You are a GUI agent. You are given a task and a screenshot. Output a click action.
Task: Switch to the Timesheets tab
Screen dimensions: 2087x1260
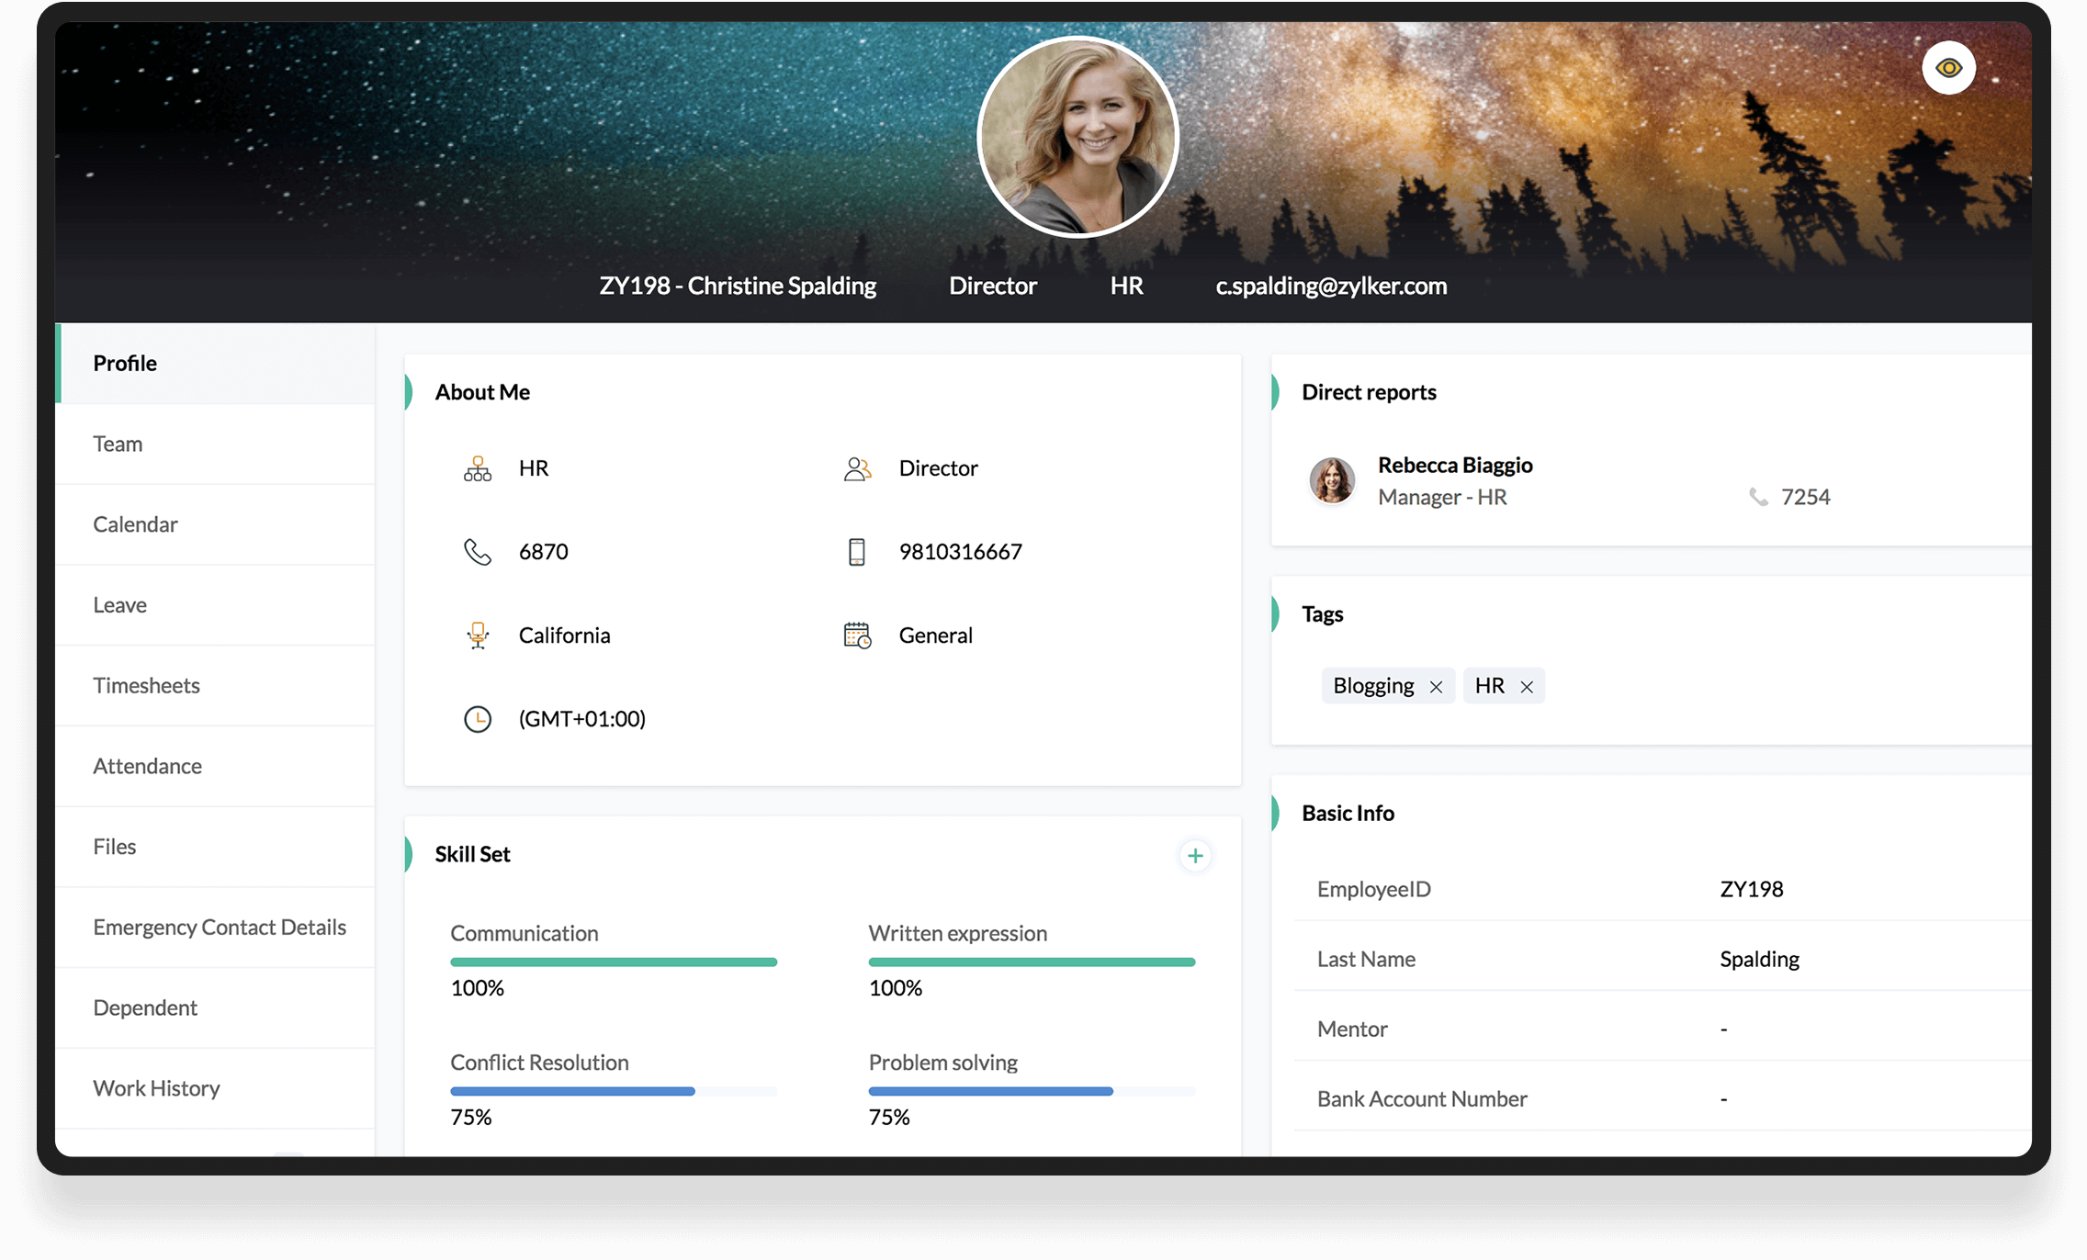146,685
